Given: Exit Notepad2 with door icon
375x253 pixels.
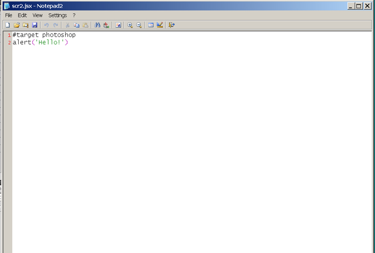Looking at the screenshot, I should (172, 25).
